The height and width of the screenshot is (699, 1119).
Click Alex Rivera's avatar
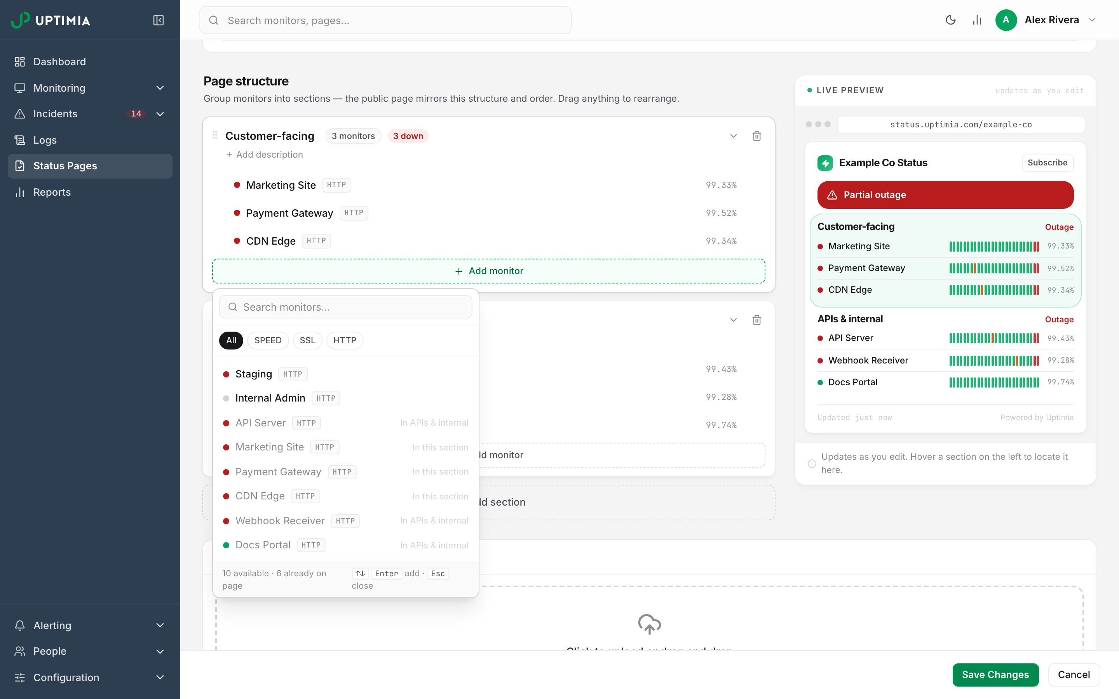click(1006, 20)
